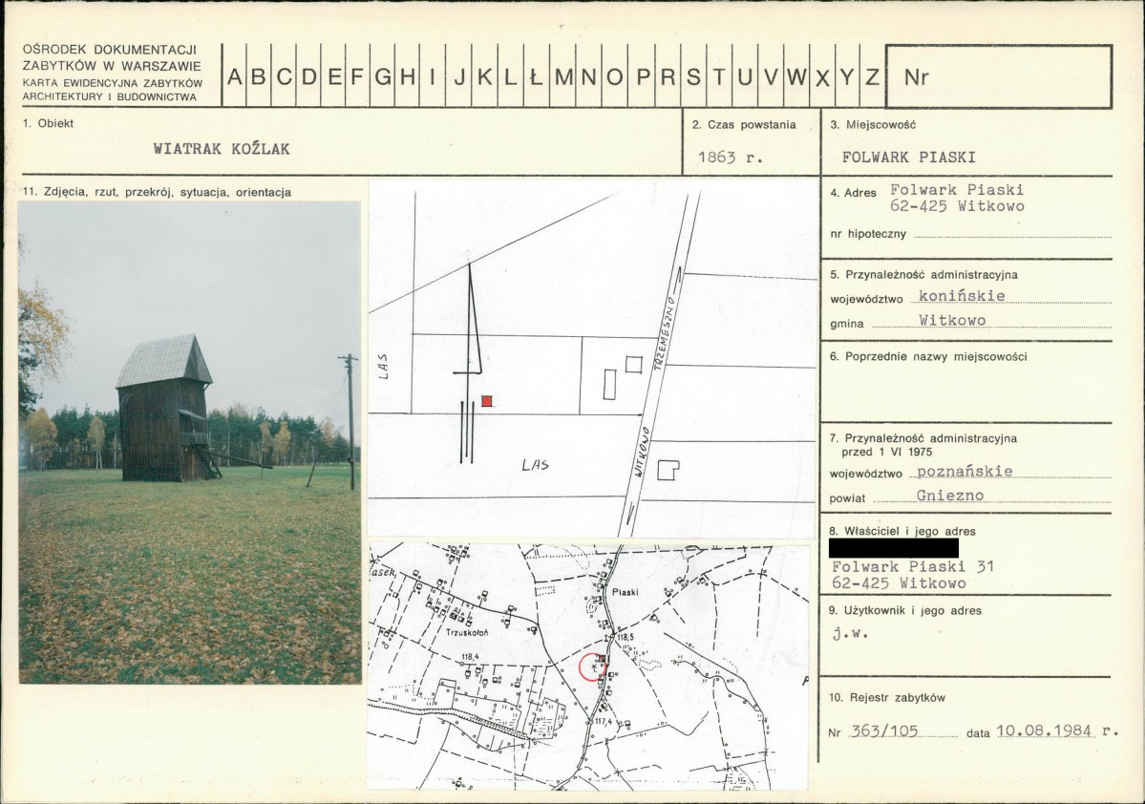
Task: Click the poznańskie voivodeship entry
Action: (x=965, y=472)
